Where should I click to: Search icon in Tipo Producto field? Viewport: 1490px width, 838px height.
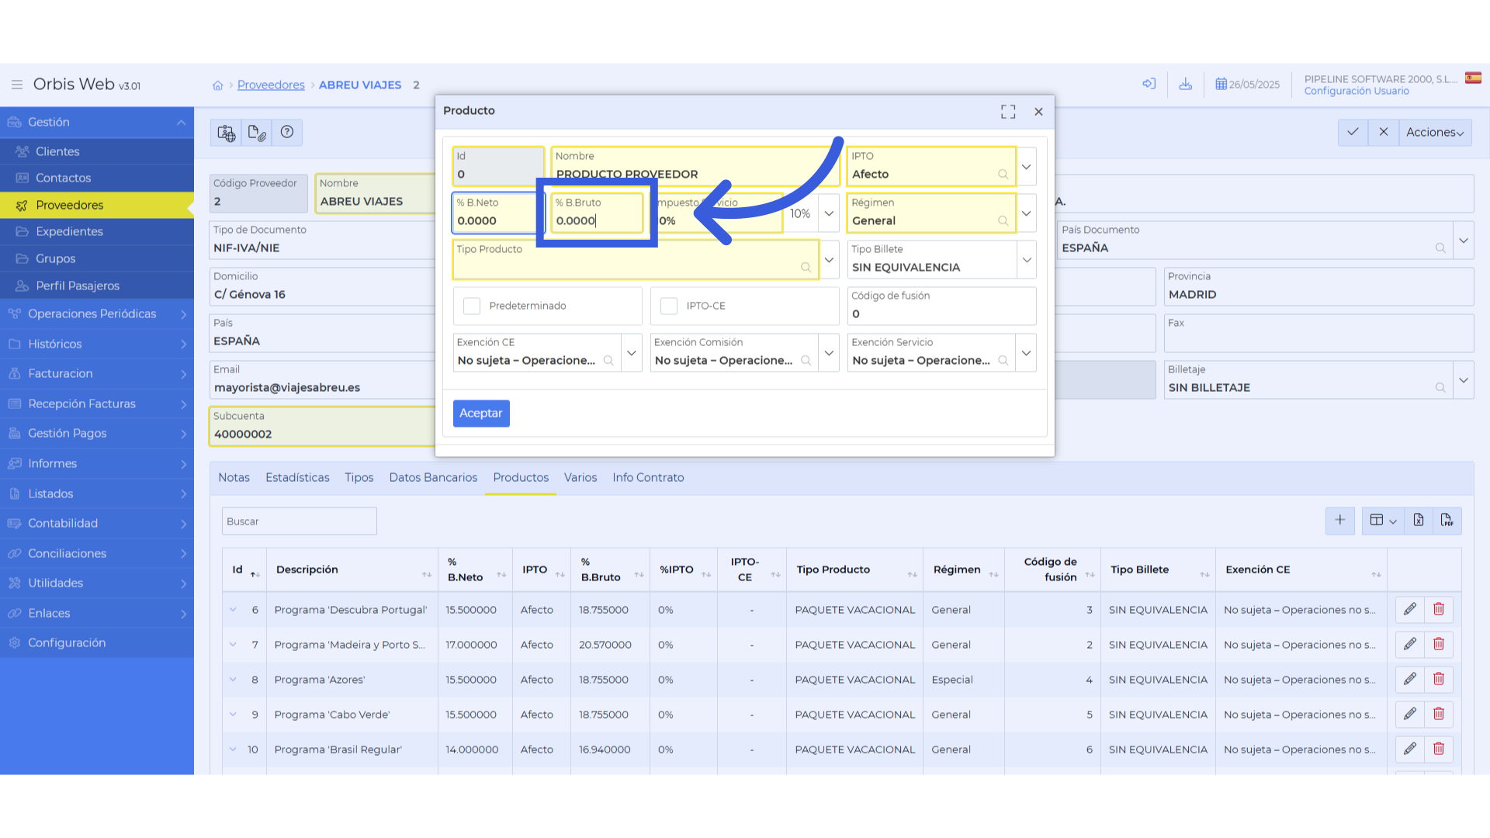[806, 268]
